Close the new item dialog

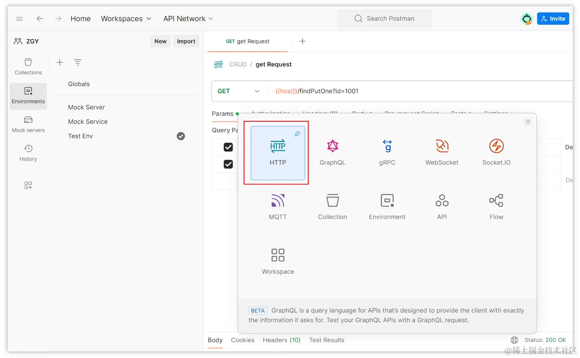click(x=528, y=122)
